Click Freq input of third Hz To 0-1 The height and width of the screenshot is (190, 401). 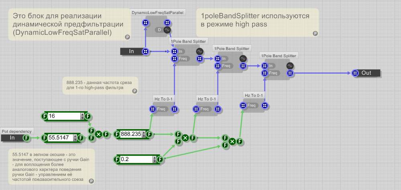[243, 106]
